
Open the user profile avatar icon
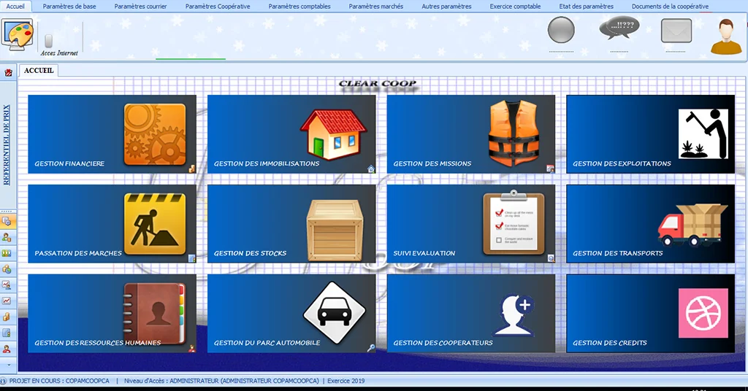point(726,36)
